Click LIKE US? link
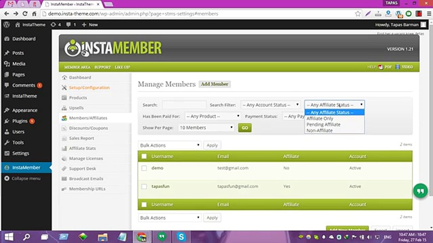Image resolution: width=433 pixels, height=243 pixels. [122, 67]
